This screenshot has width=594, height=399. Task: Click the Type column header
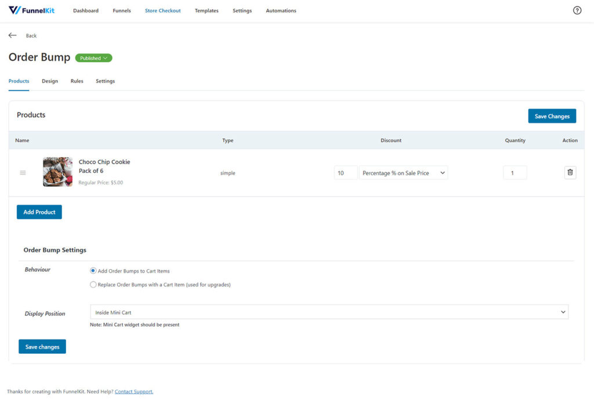(x=227, y=140)
